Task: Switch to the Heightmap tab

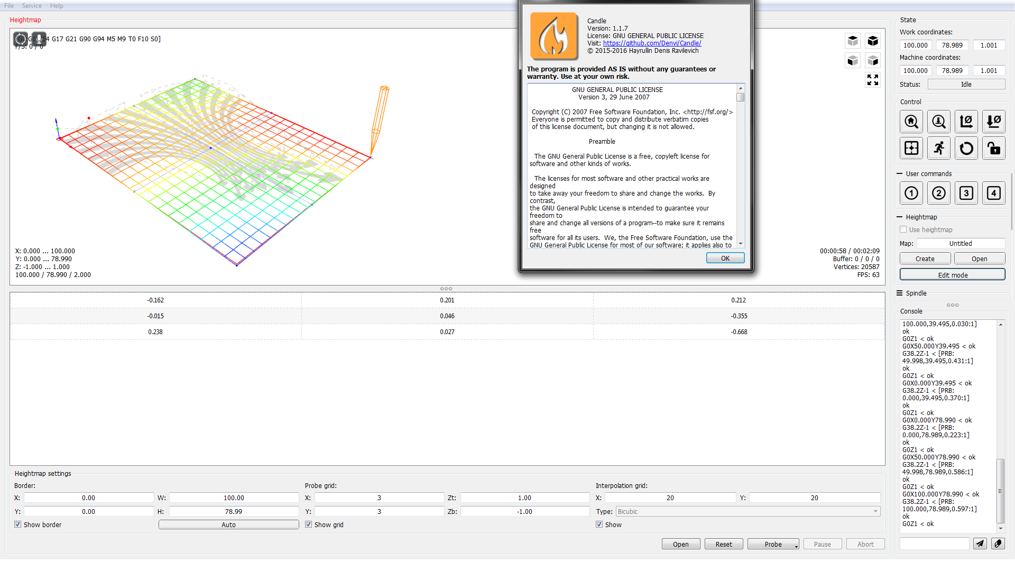Action: [25, 20]
